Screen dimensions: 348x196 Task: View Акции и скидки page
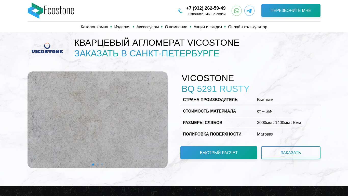(x=208, y=27)
